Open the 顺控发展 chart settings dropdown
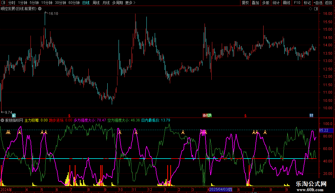 [x=40, y=9]
